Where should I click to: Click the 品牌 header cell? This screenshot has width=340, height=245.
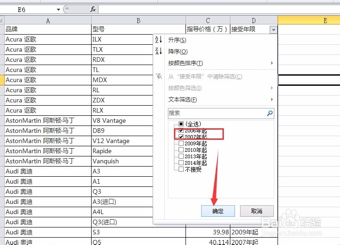pyautogui.click(x=48, y=29)
